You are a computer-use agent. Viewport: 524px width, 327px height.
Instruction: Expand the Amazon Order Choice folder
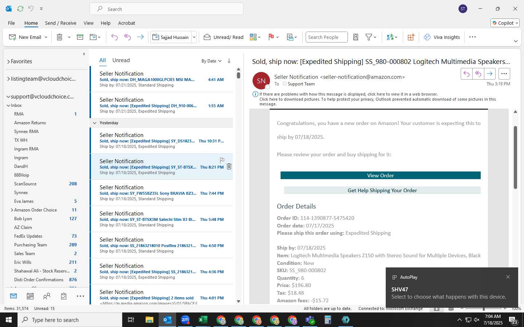point(12,210)
